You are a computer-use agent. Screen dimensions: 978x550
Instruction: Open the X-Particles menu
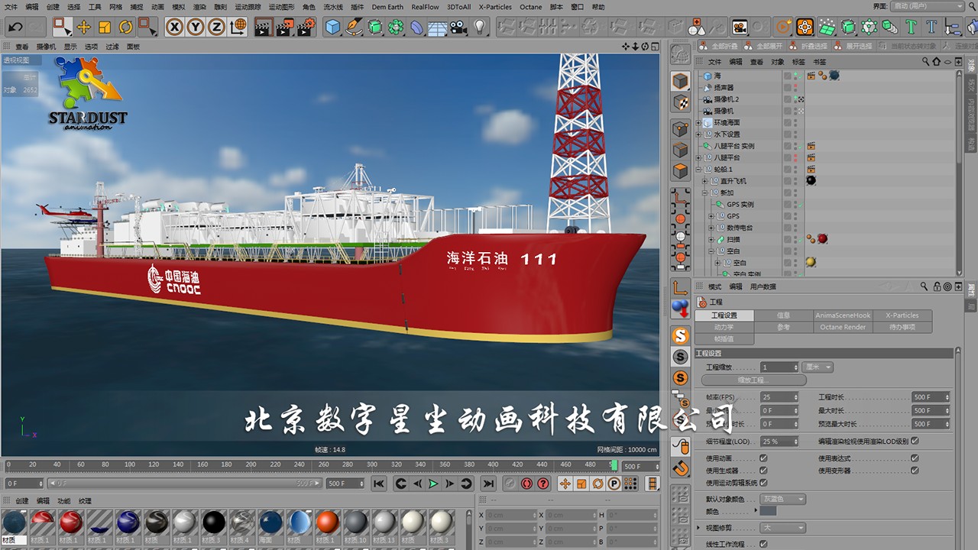point(495,7)
